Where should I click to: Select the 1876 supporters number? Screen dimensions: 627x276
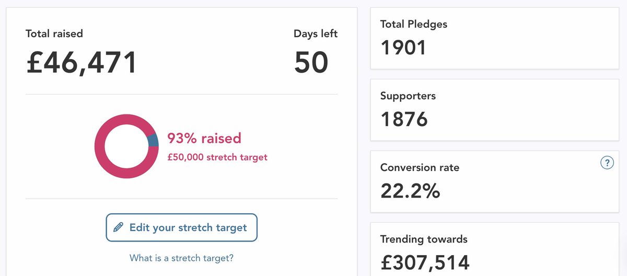pos(404,120)
